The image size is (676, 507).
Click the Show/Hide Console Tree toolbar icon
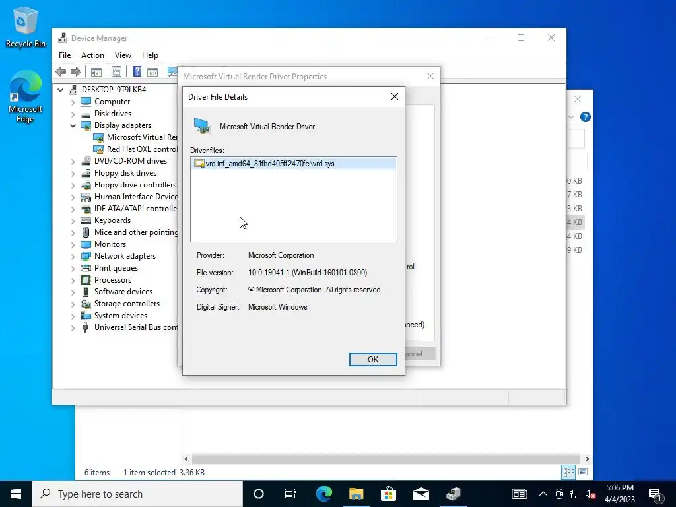[x=96, y=71]
